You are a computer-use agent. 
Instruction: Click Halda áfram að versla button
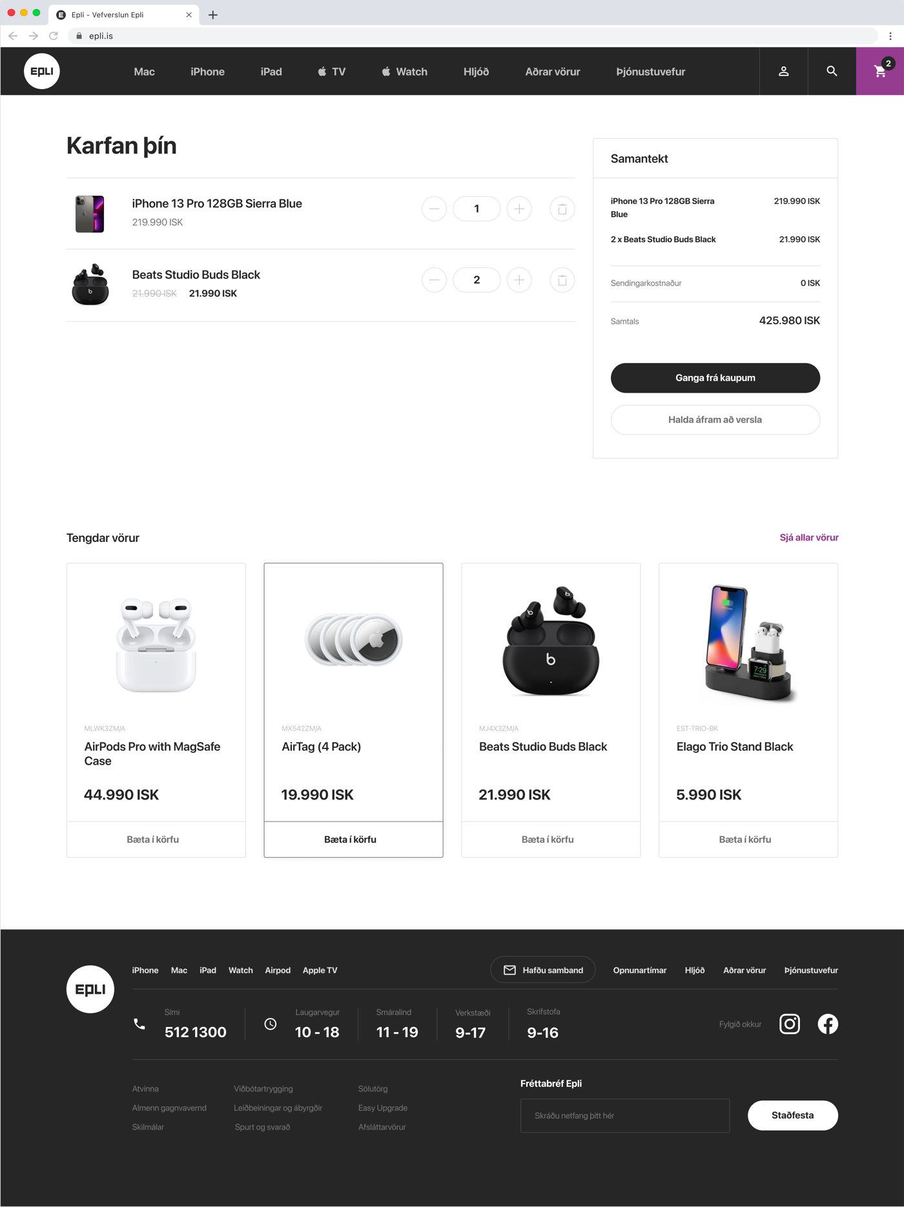click(x=715, y=420)
